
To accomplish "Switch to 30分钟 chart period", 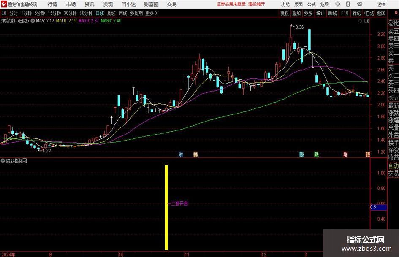I will pyautogui.click(x=70, y=13).
